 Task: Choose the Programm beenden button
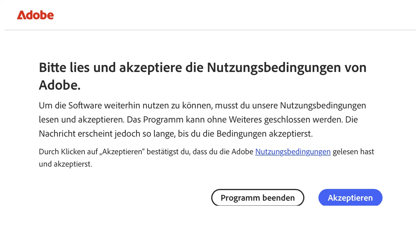[258, 198]
